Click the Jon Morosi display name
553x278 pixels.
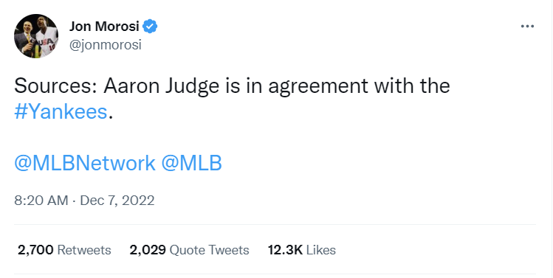coord(104,27)
